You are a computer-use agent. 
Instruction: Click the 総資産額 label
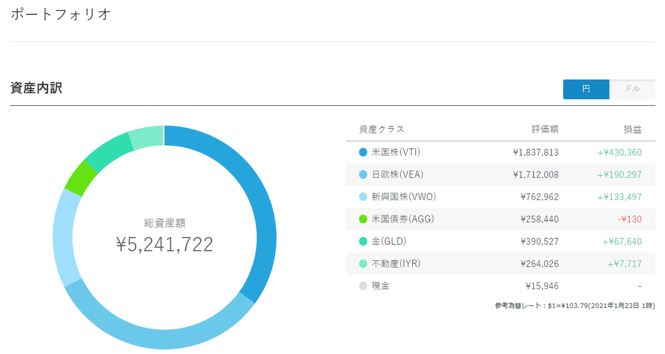(165, 223)
